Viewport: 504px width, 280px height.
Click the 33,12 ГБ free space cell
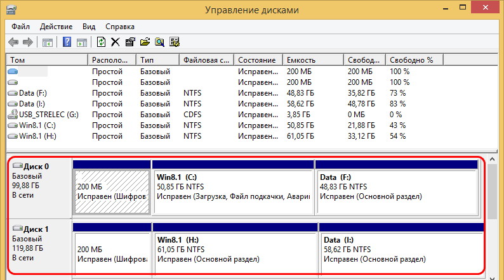point(361,136)
